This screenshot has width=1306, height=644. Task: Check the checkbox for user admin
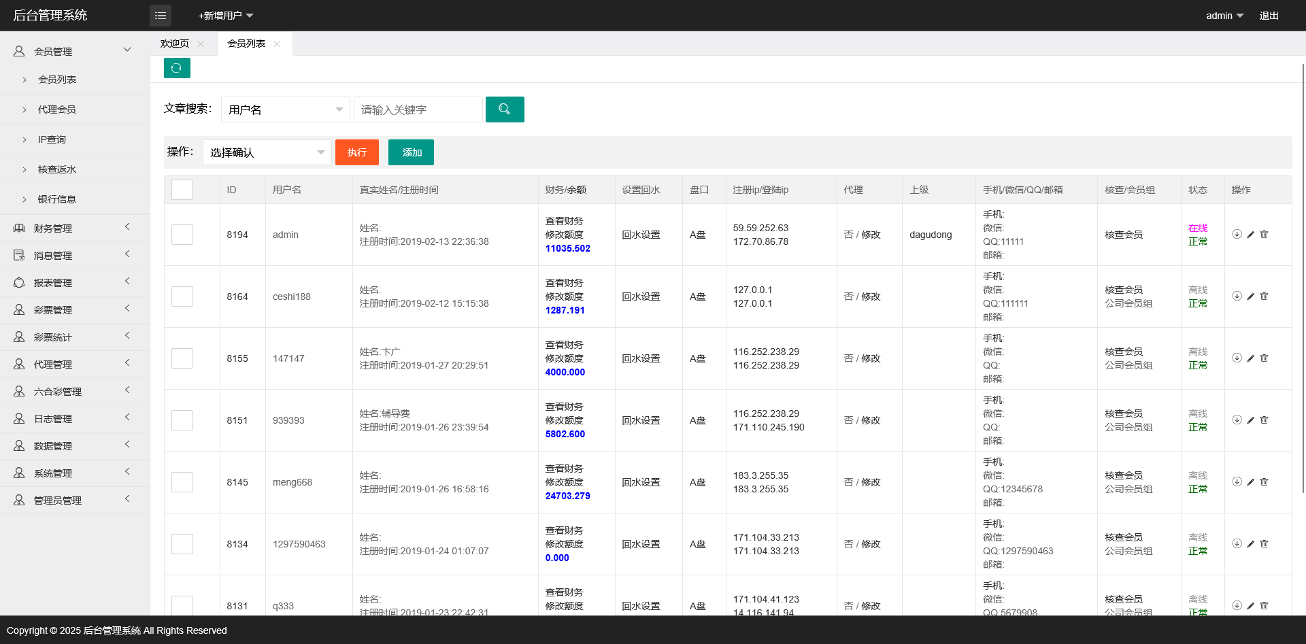(x=182, y=235)
